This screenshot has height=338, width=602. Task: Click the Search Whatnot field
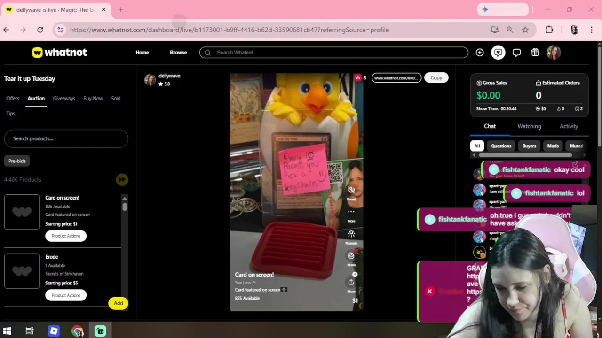(x=333, y=53)
